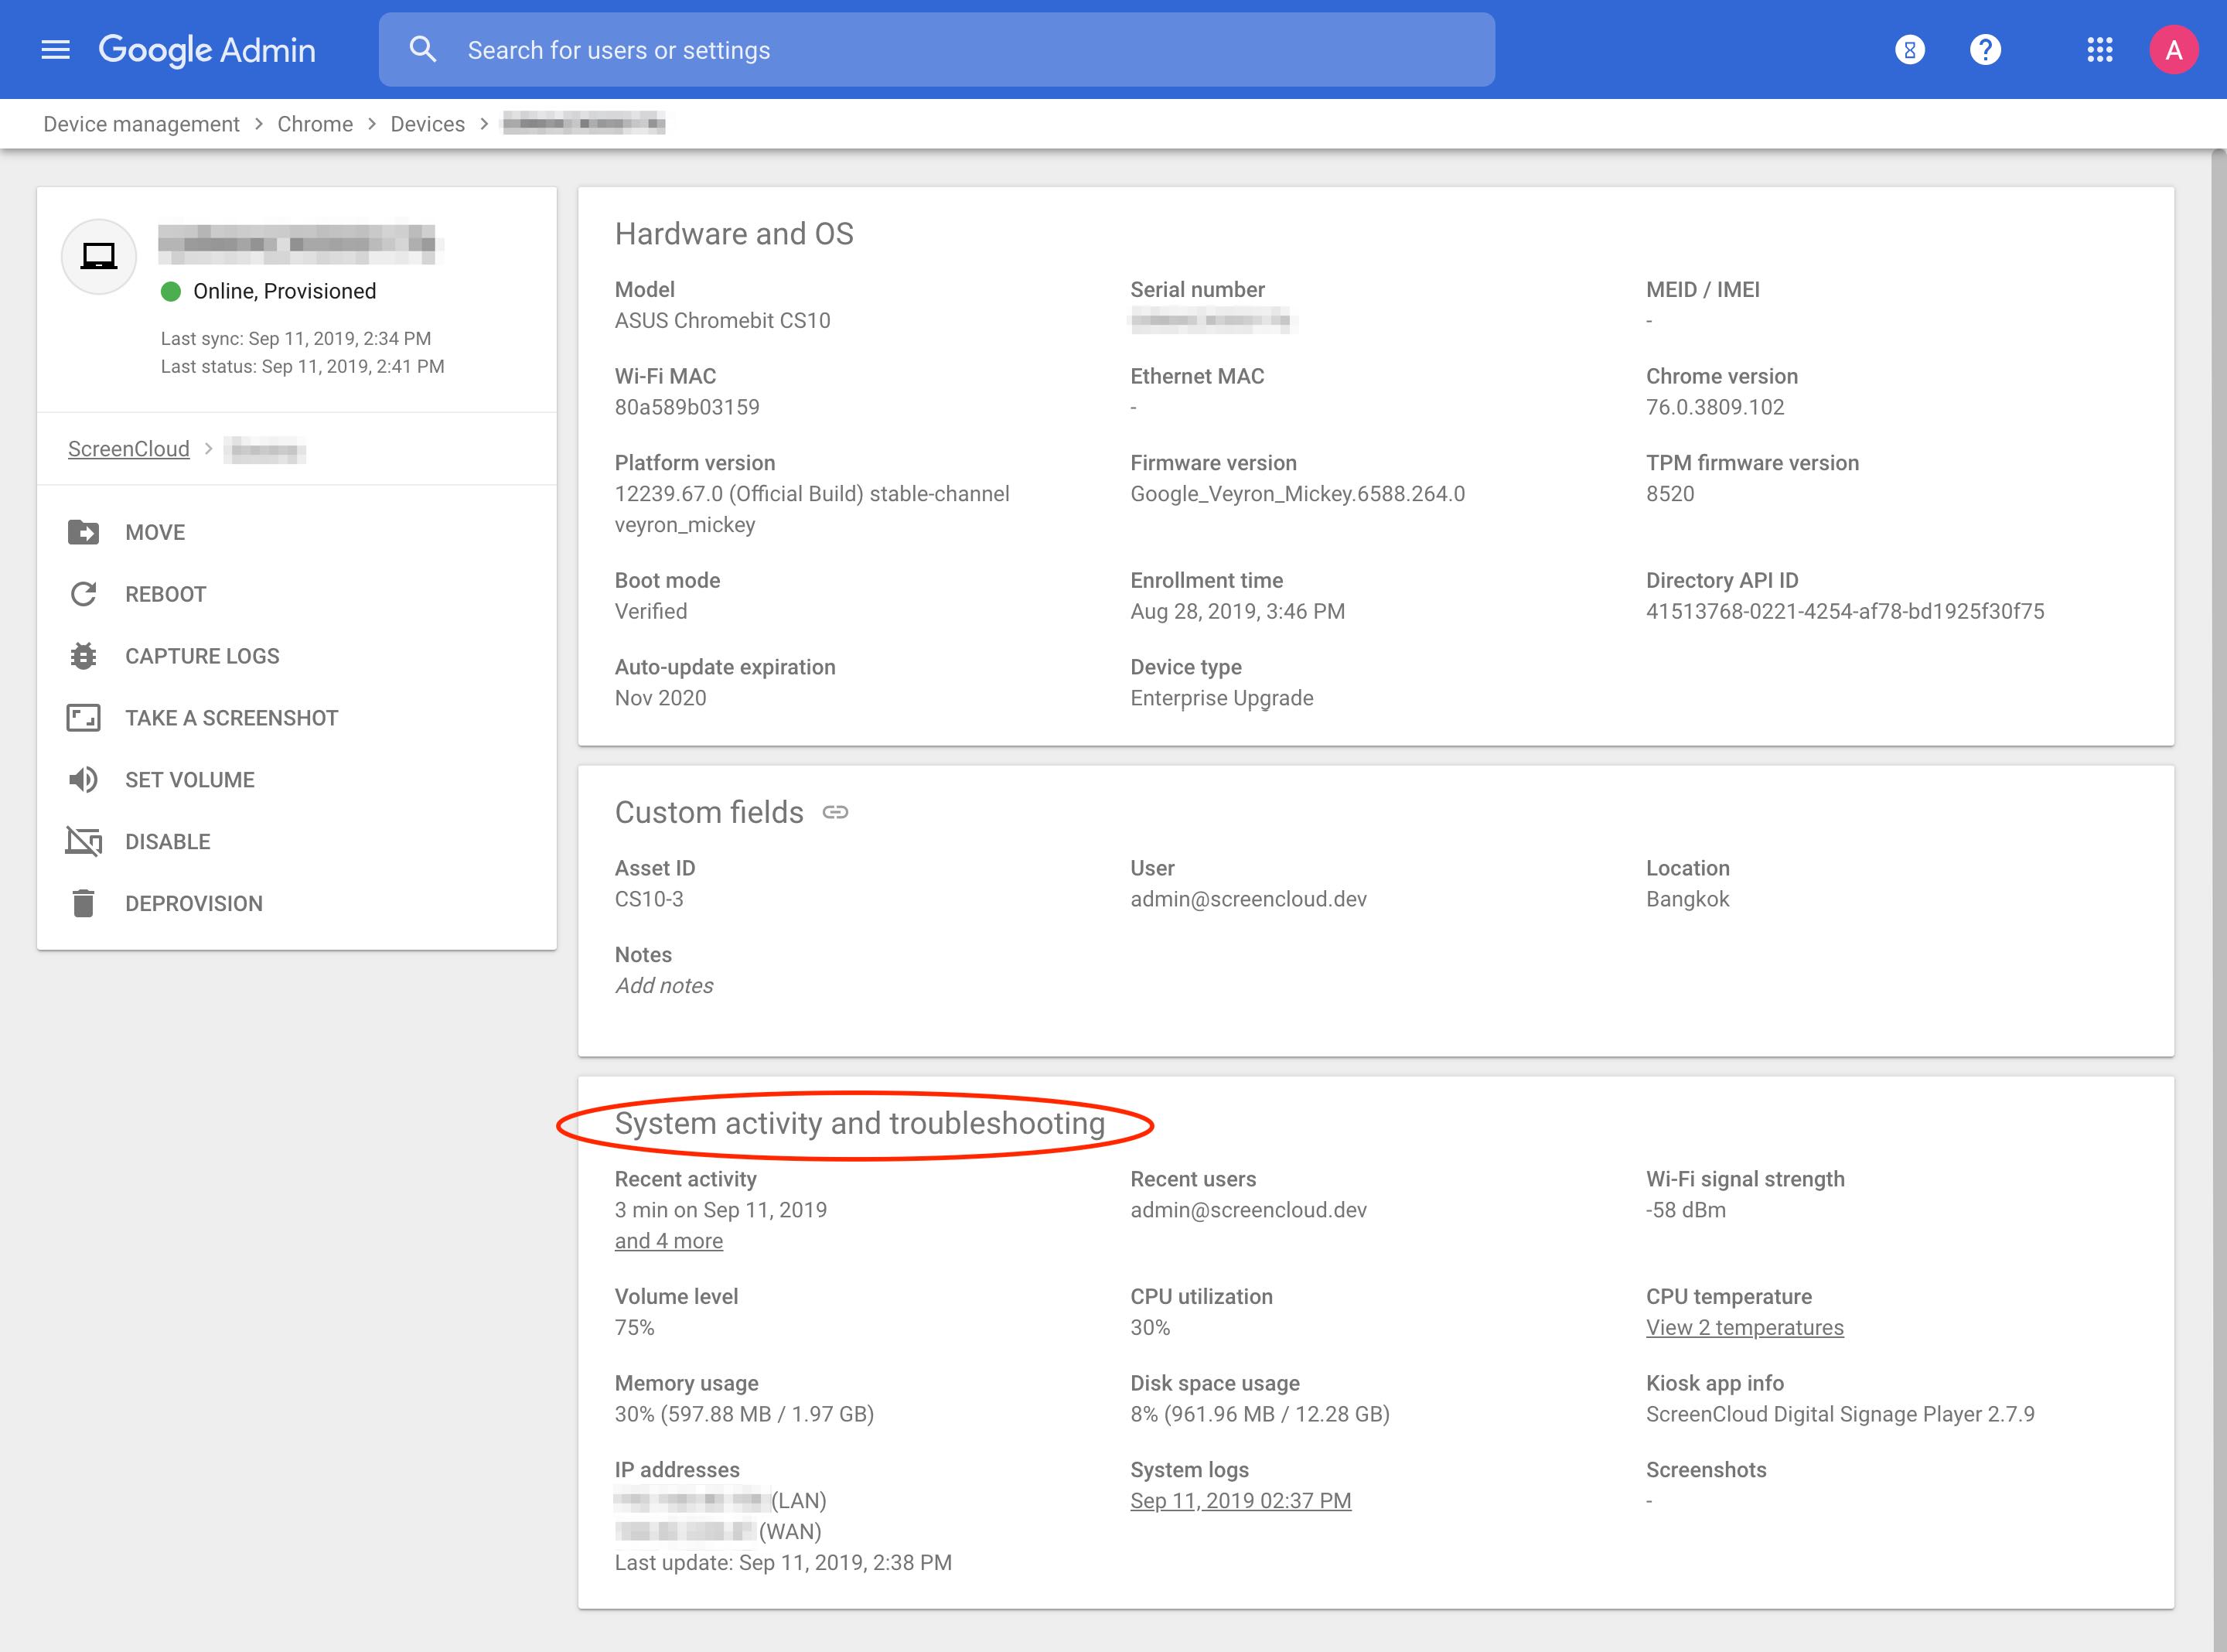The width and height of the screenshot is (2227, 1652).
Task: Open the account avatar in top right
Action: (2174, 49)
